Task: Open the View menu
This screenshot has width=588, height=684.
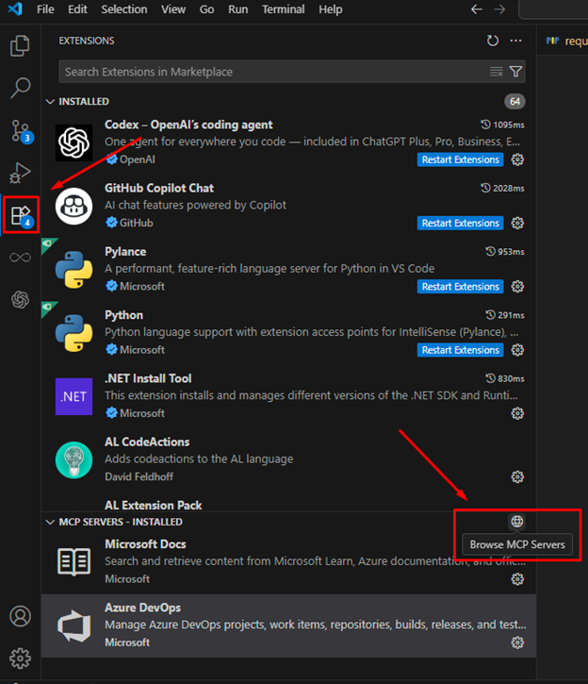Action: coord(173,9)
